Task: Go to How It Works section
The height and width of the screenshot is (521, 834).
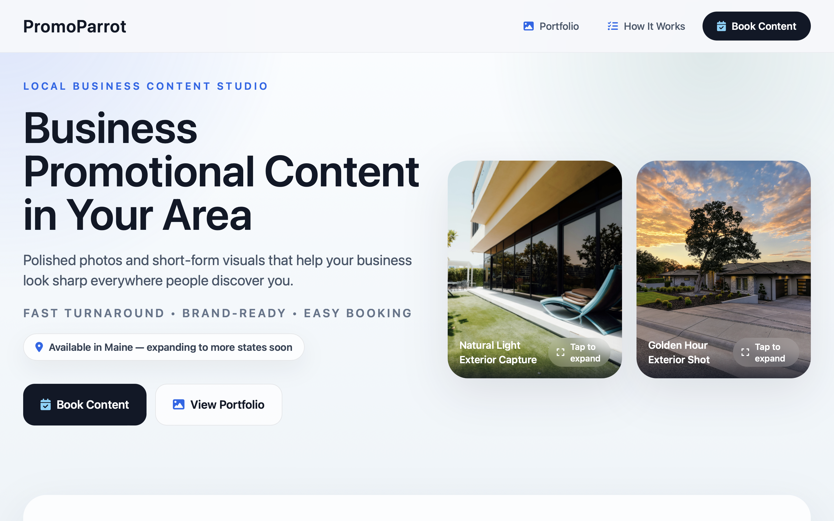Action: [646, 26]
